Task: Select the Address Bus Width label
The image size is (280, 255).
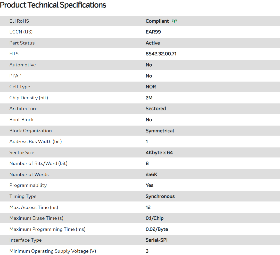Action: 36,142
